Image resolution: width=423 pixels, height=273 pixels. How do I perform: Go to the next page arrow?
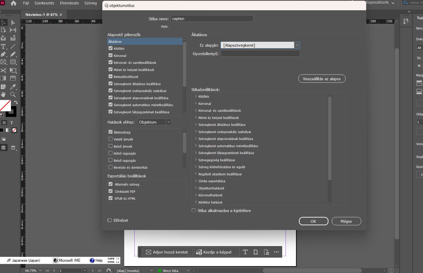tap(93, 271)
